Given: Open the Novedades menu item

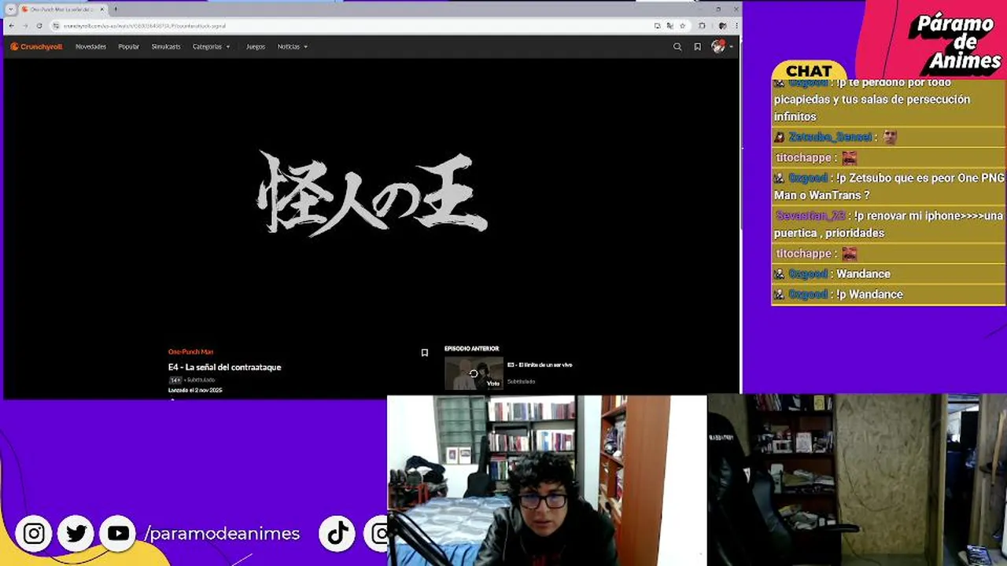Looking at the screenshot, I should coord(90,46).
